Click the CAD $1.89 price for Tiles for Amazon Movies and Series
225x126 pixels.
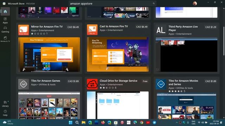211,81
